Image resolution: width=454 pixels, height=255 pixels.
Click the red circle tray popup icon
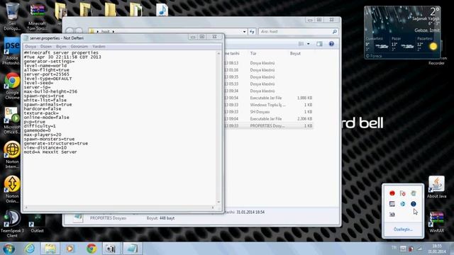pos(392,193)
